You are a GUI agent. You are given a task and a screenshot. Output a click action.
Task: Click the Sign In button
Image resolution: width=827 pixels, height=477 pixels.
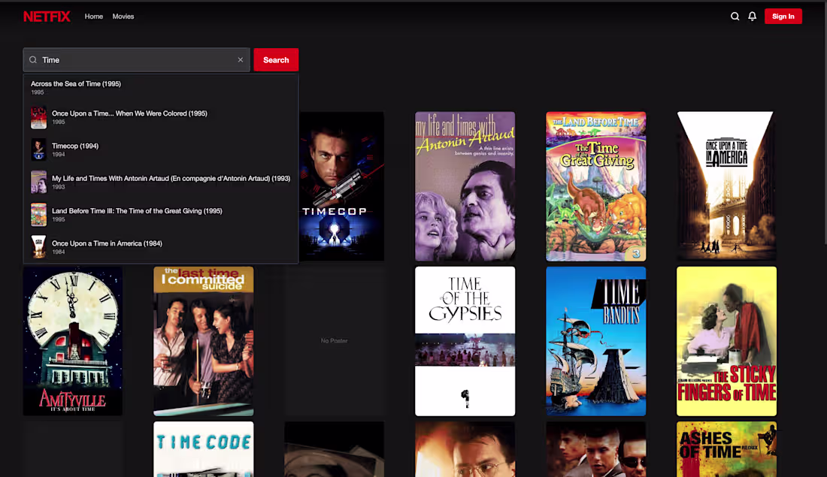[783, 17]
